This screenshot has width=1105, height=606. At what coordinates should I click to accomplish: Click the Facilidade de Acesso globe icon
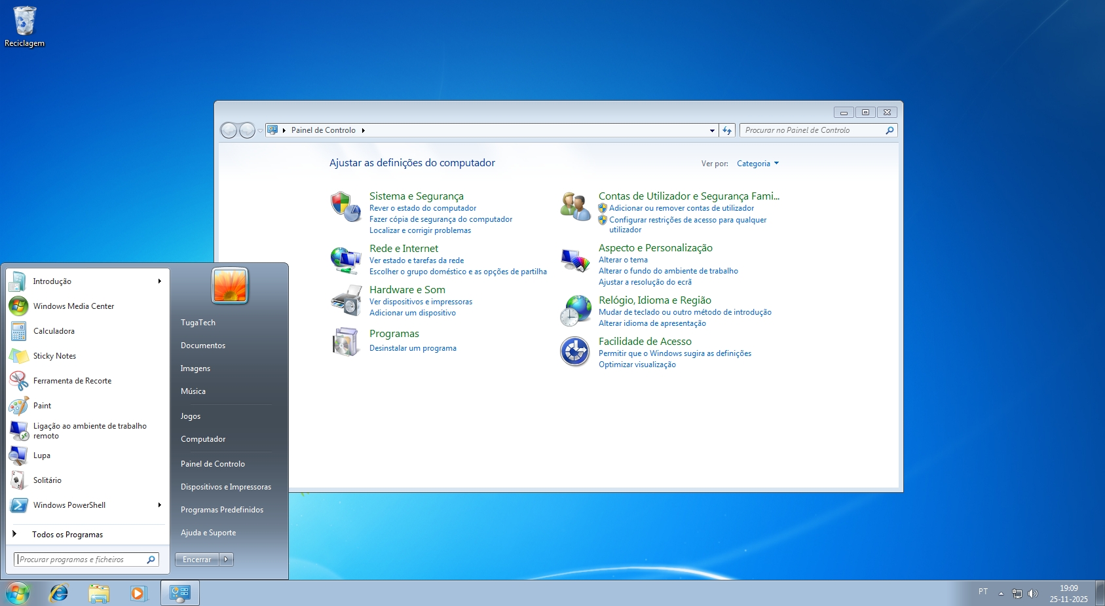tap(574, 351)
